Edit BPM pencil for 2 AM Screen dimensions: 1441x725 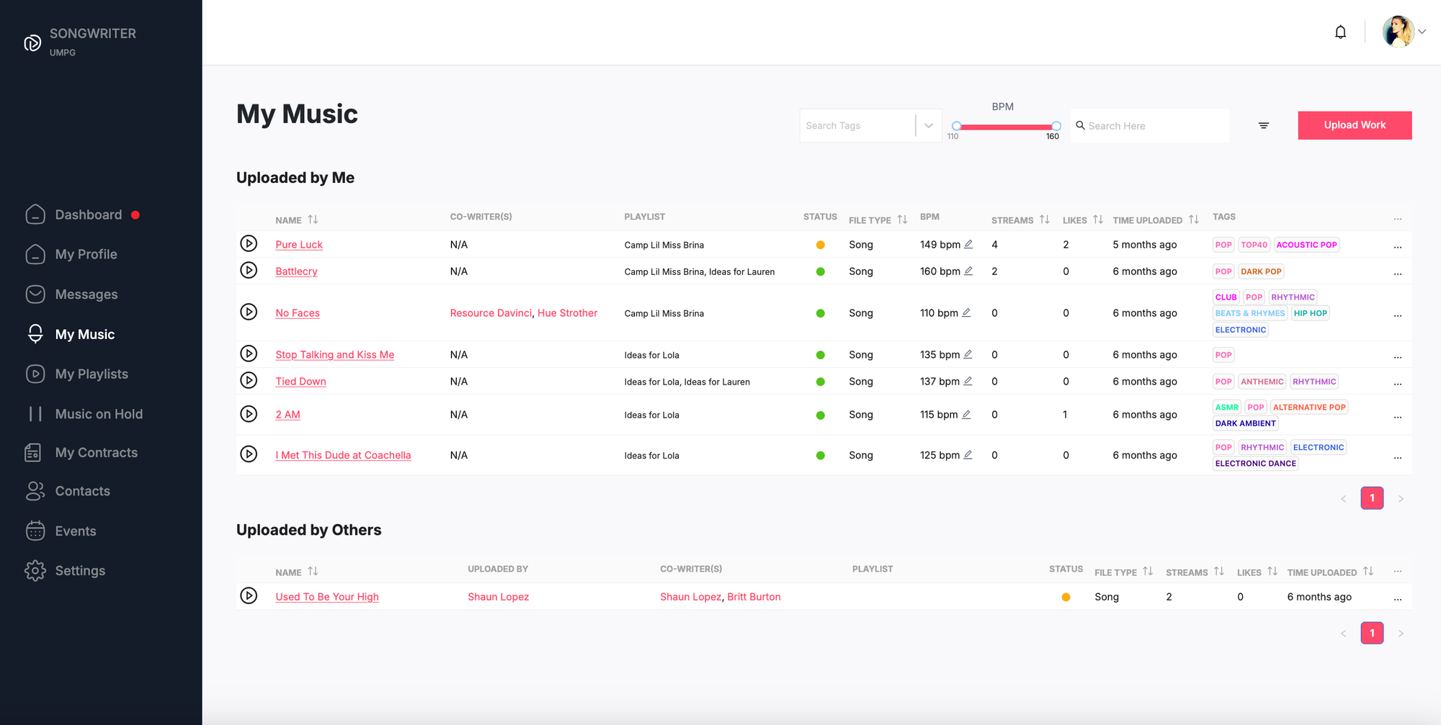[x=966, y=415]
